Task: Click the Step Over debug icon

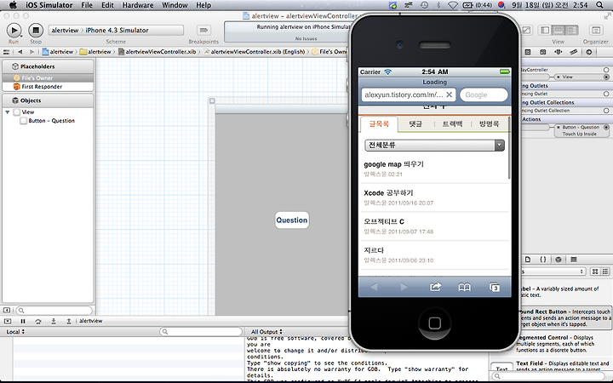Action: click(x=38, y=321)
